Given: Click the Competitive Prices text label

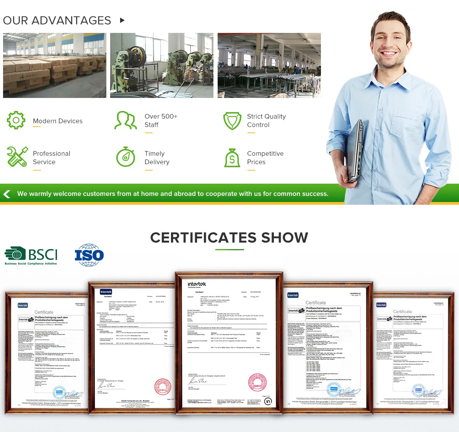Looking at the screenshot, I should [x=265, y=158].
